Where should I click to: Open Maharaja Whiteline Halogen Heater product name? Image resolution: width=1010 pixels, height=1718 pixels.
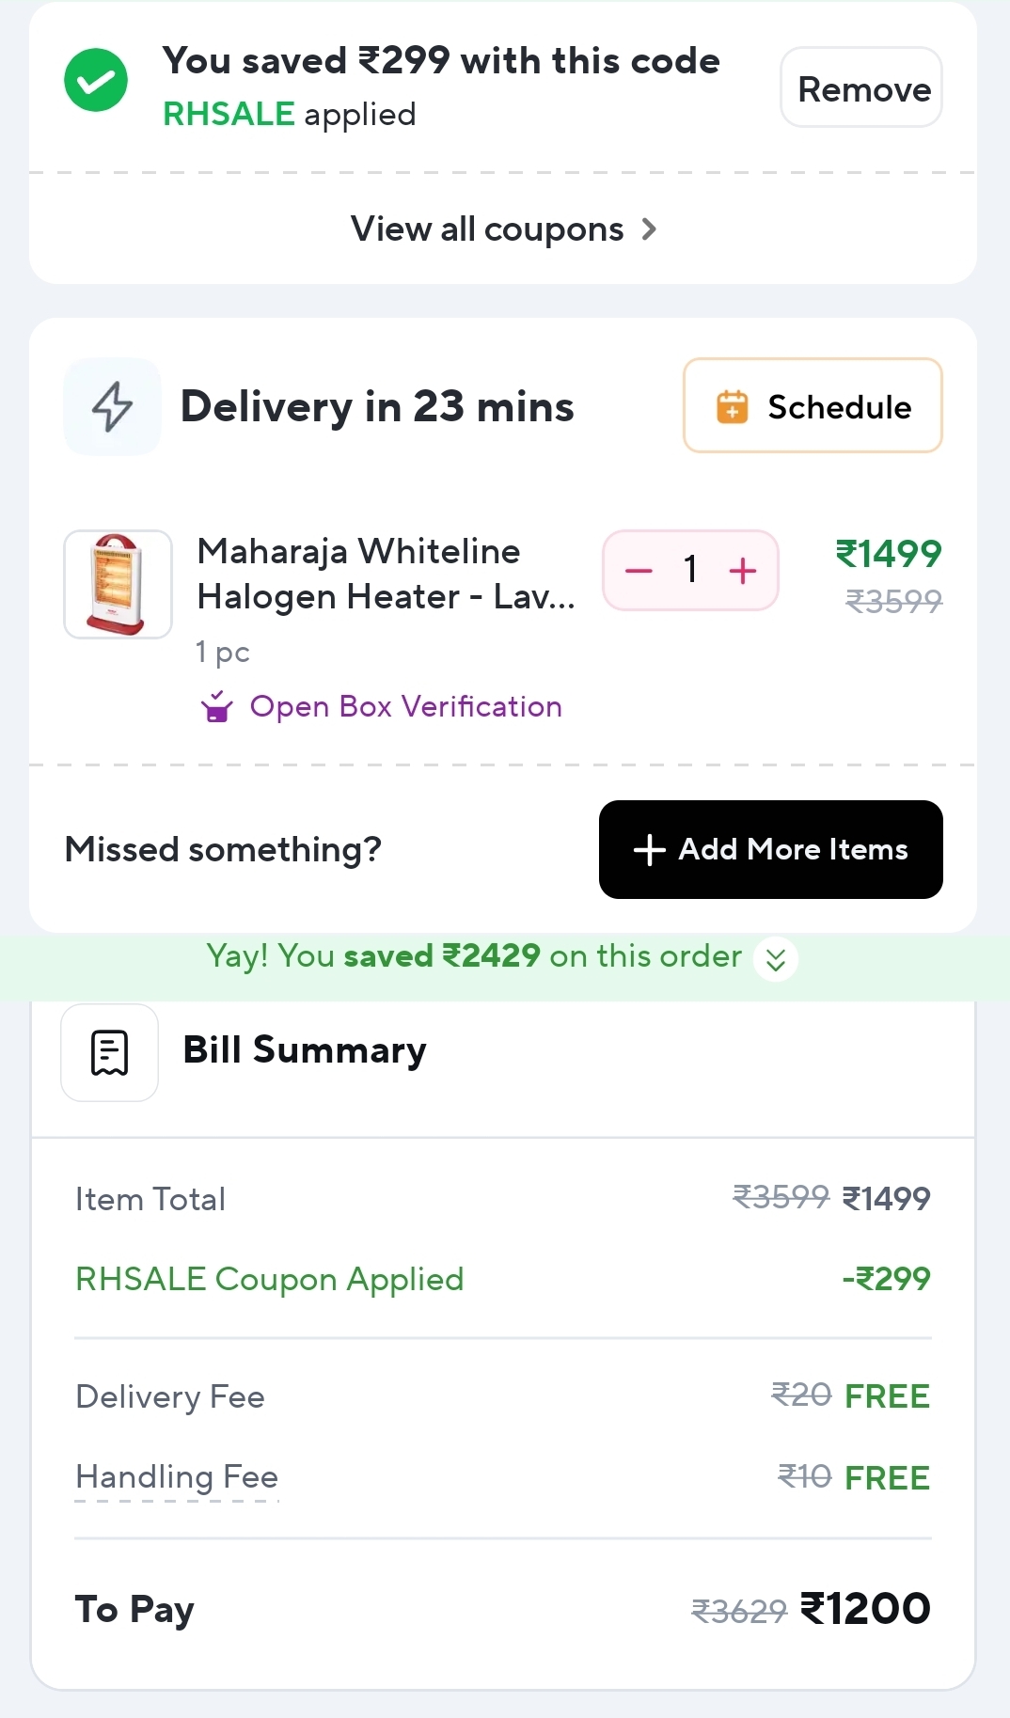click(x=386, y=574)
